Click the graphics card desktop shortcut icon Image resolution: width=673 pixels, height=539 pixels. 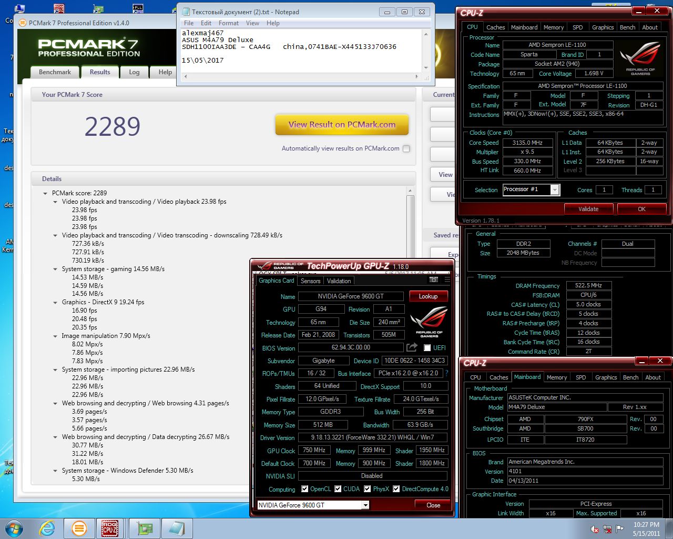click(98, 7)
